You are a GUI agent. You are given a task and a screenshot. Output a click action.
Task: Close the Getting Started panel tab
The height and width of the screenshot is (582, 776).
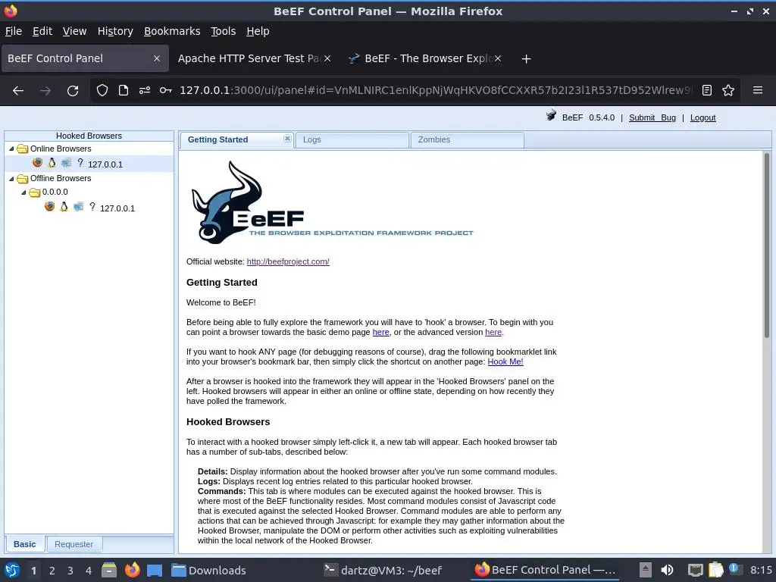pyautogui.click(x=287, y=139)
